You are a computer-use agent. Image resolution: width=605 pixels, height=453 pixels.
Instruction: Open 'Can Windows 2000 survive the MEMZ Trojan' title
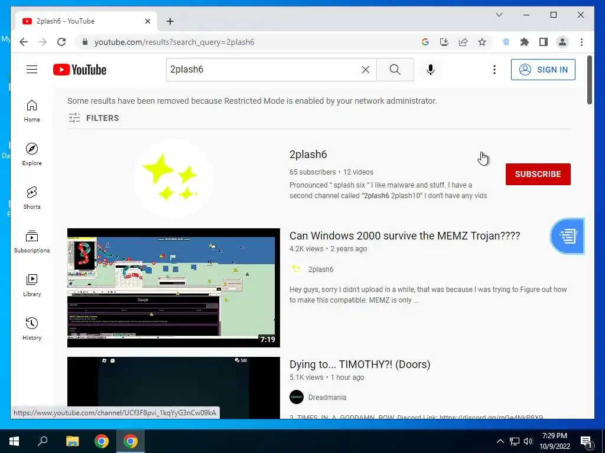point(405,236)
